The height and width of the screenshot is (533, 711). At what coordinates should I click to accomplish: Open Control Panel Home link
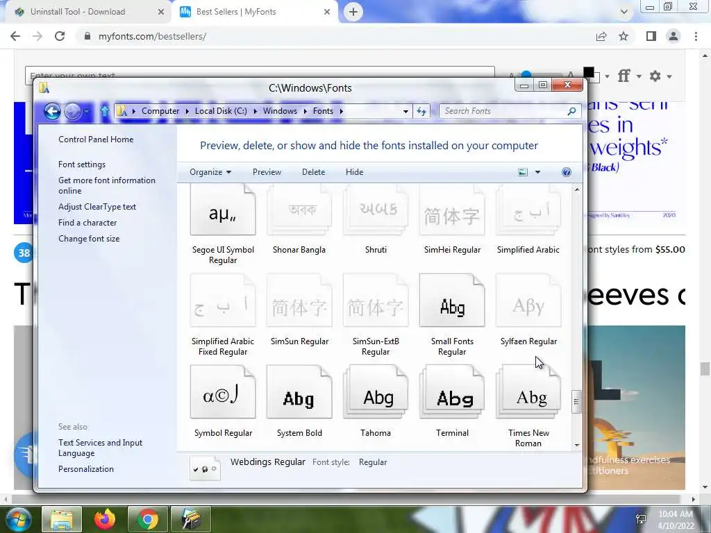tap(96, 139)
